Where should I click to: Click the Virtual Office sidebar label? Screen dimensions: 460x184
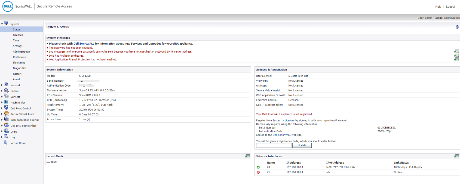pyautogui.click(x=18, y=143)
